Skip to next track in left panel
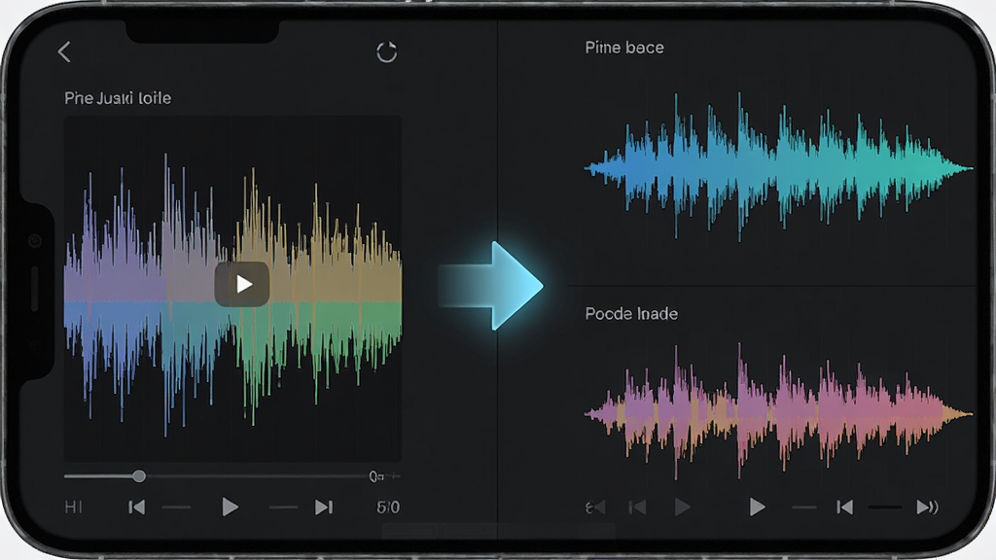The image size is (996, 560). 324,507
